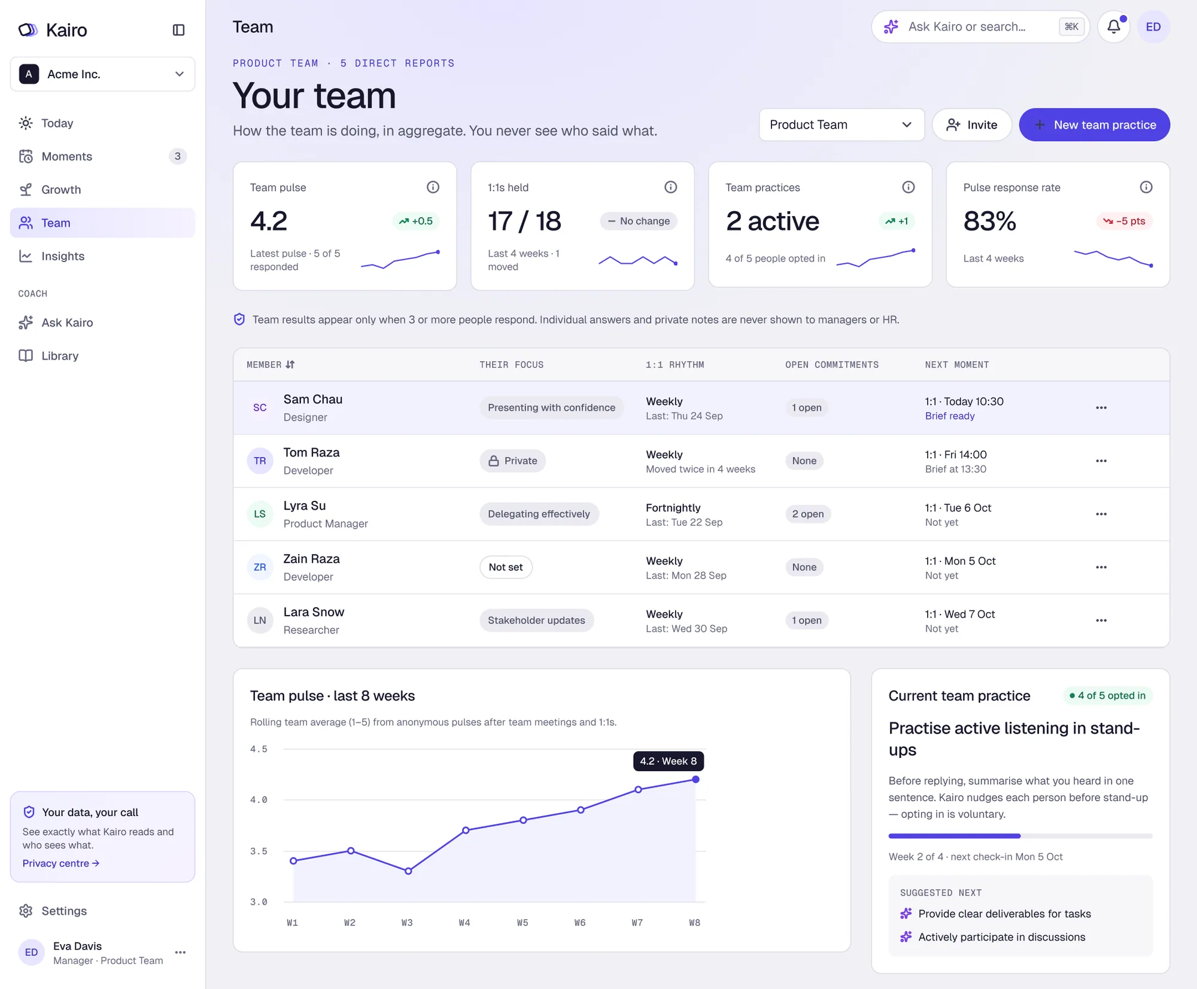
Task: Expand the Acme Inc. workspace switcher
Action: tap(102, 74)
